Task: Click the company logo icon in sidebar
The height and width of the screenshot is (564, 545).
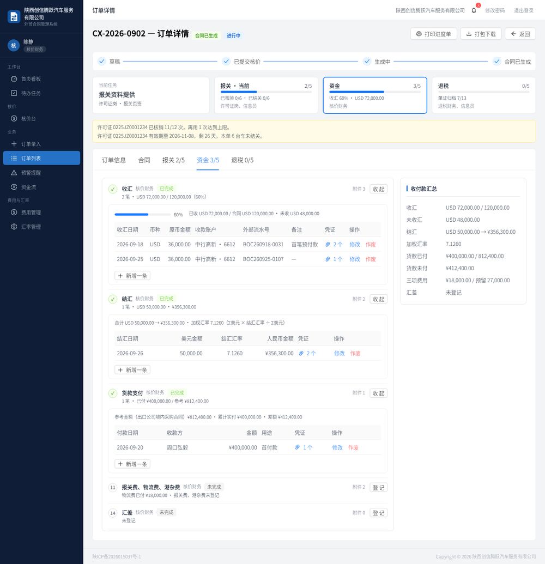Action: click(14, 16)
